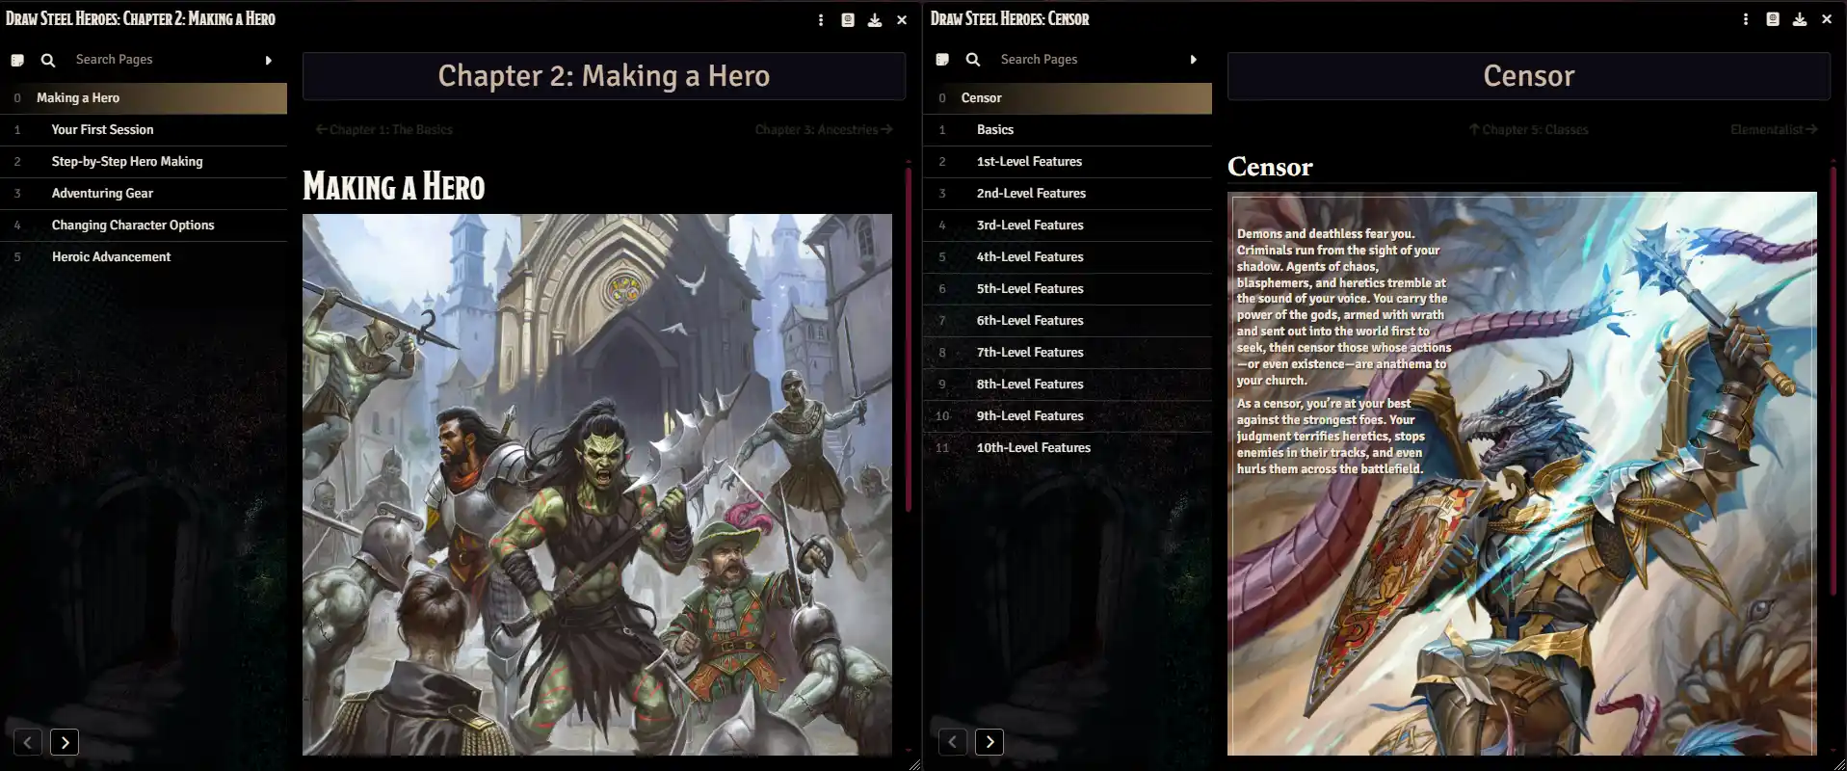Focus Search Pages field in Censor window
This screenshot has width=1847, height=771.
tap(1087, 60)
